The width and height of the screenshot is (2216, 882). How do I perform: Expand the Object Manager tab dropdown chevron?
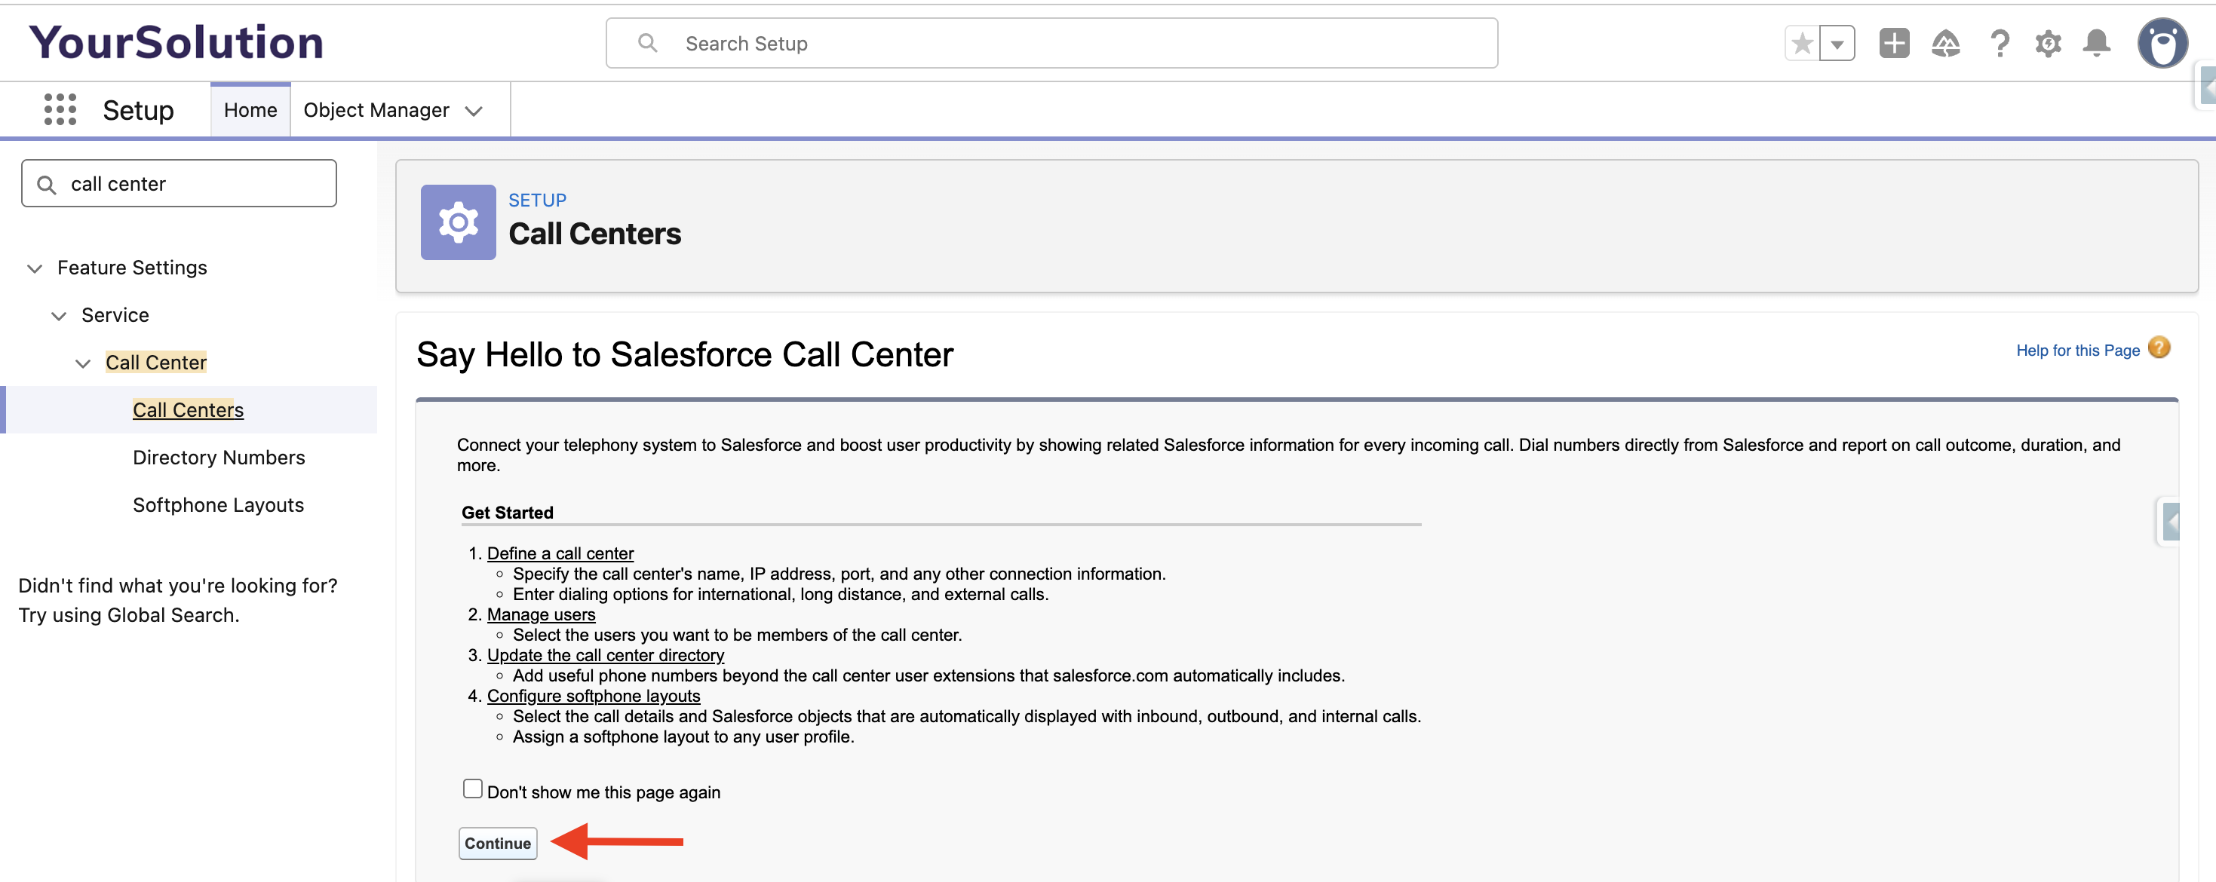(x=473, y=111)
